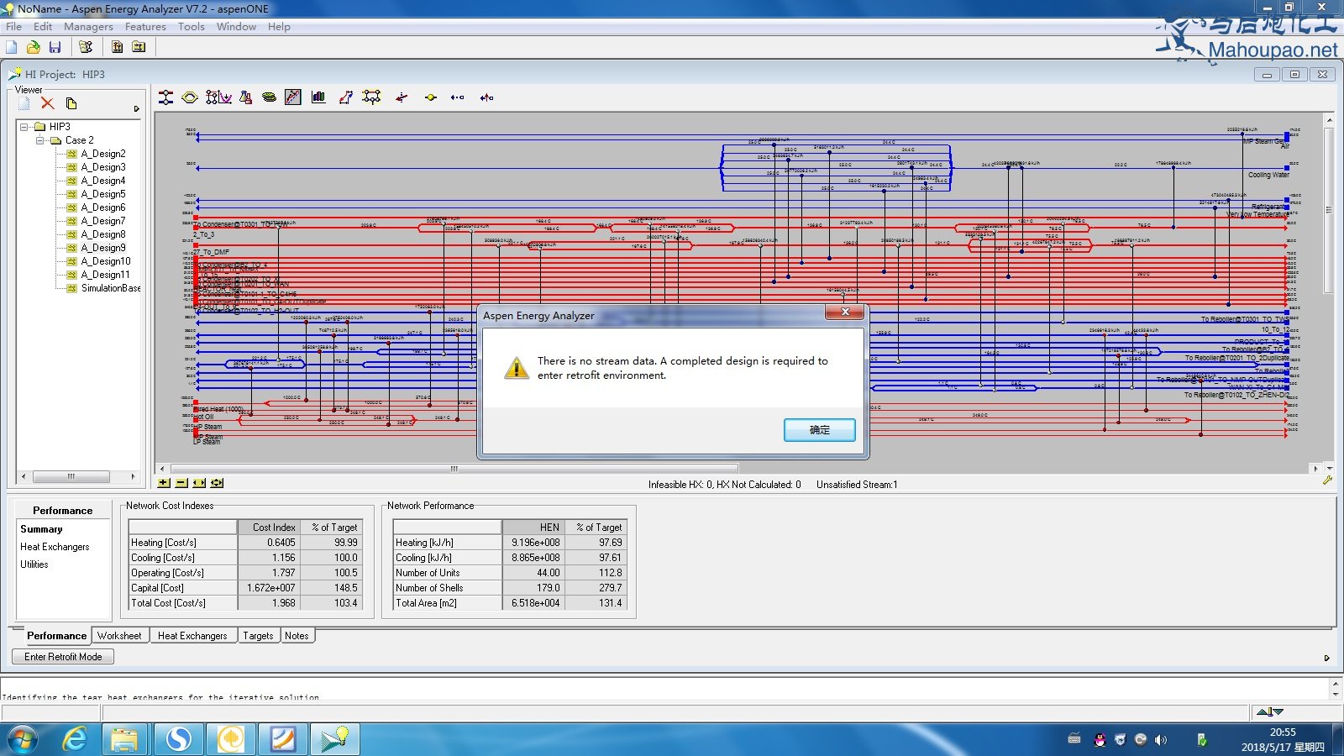Zoom out the grid diagram with minus icon
The image size is (1344, 756).
[x=181, y=483]
